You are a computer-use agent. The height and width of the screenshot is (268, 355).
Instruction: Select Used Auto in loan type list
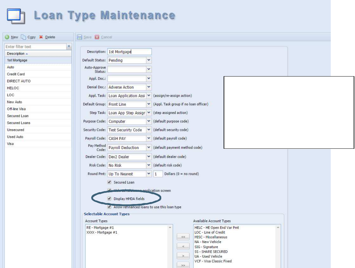tap(38, 137)
